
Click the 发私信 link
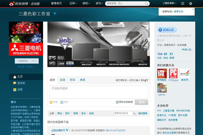21,67
